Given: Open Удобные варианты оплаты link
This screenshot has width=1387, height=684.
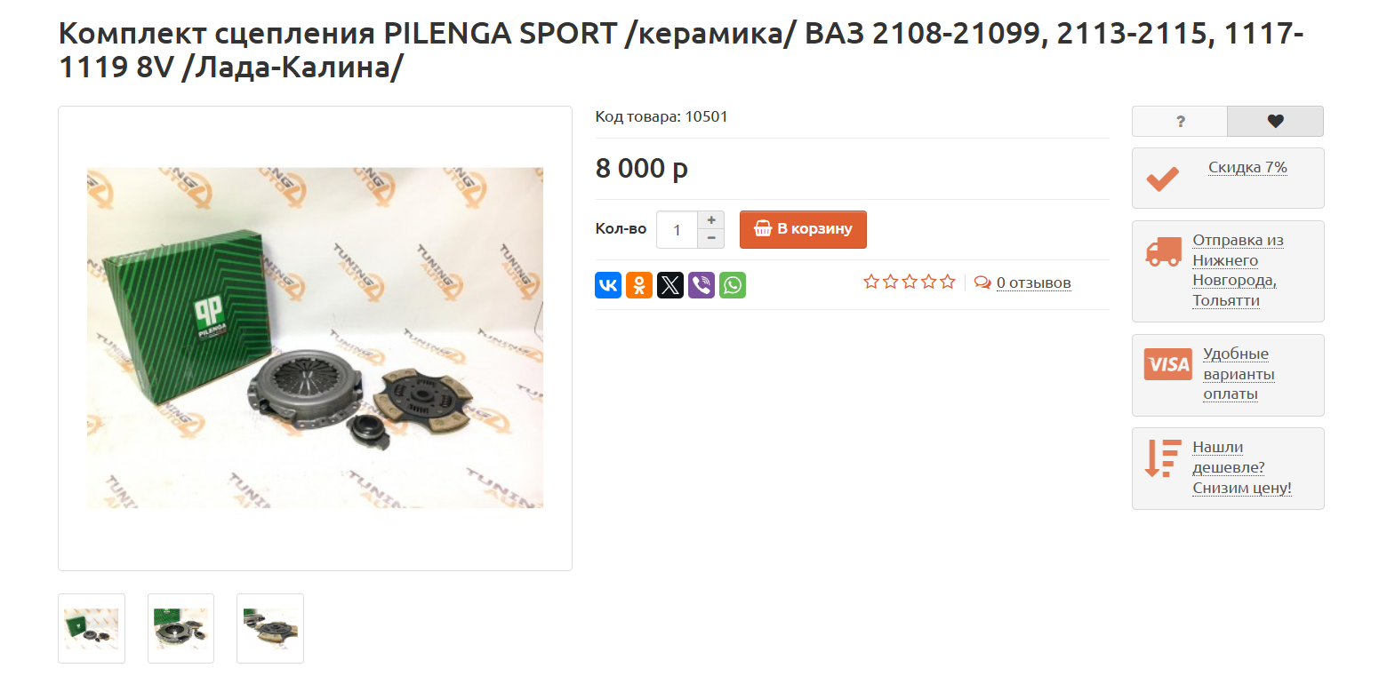Looking at the screenshot, I should [1239, 374].
